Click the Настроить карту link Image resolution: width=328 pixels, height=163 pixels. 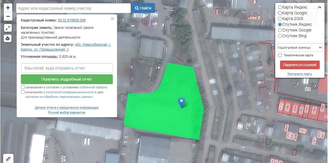click(x=300, y=74)
